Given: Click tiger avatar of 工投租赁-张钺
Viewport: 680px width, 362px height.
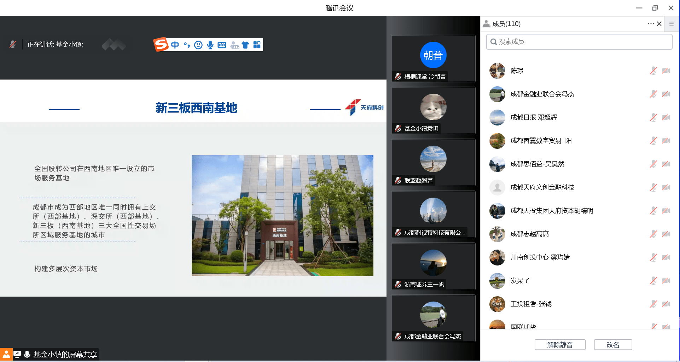Looking at the screenshot, I should point(497,304).
